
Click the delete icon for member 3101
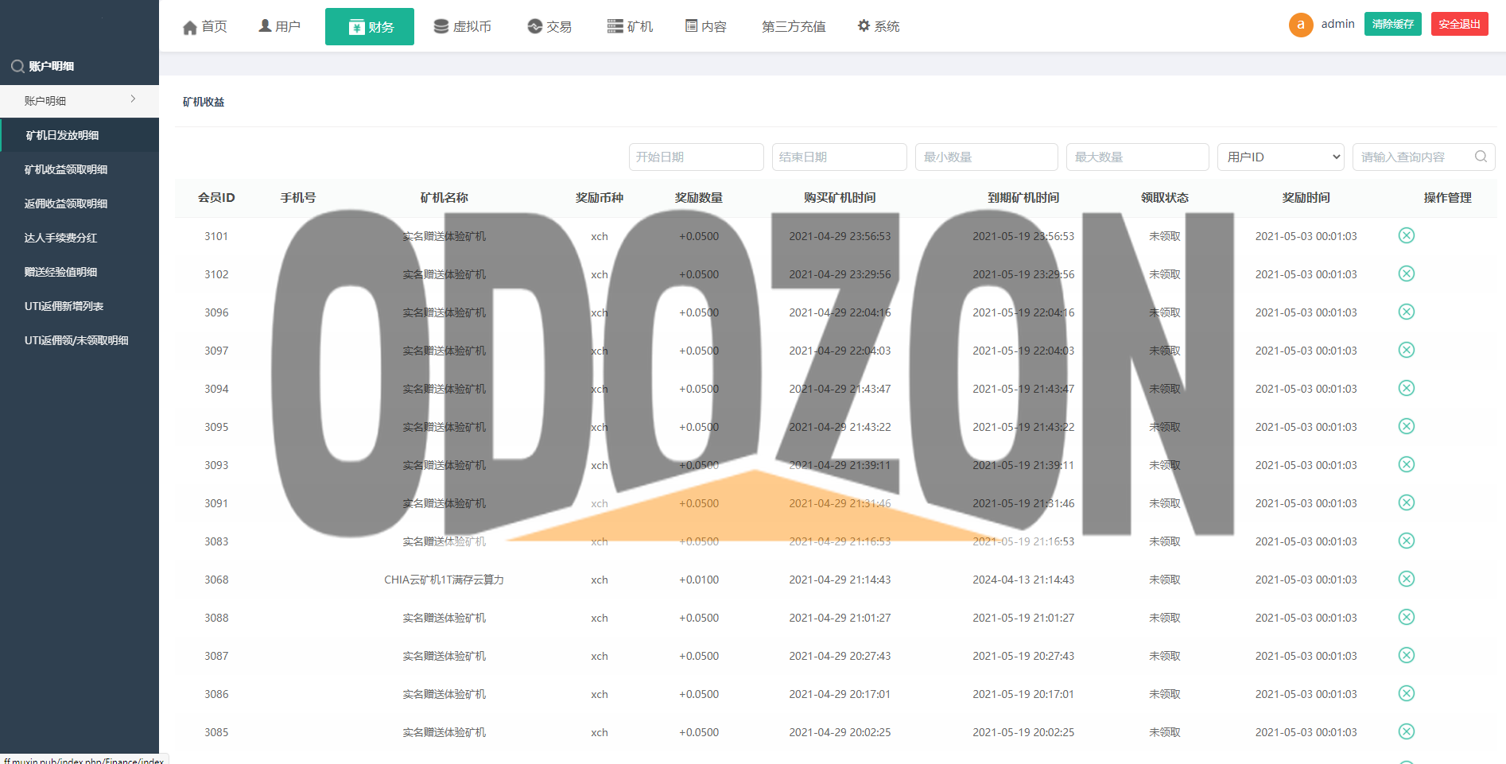coord(1406,235)
